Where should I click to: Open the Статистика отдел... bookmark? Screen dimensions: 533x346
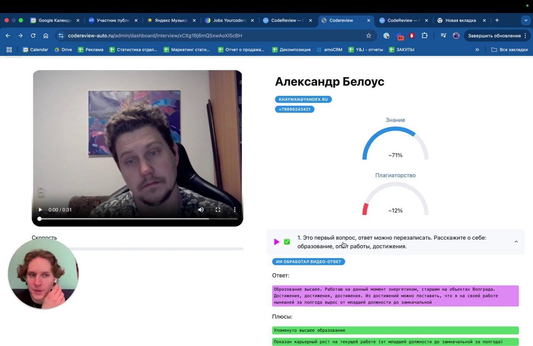133,50
